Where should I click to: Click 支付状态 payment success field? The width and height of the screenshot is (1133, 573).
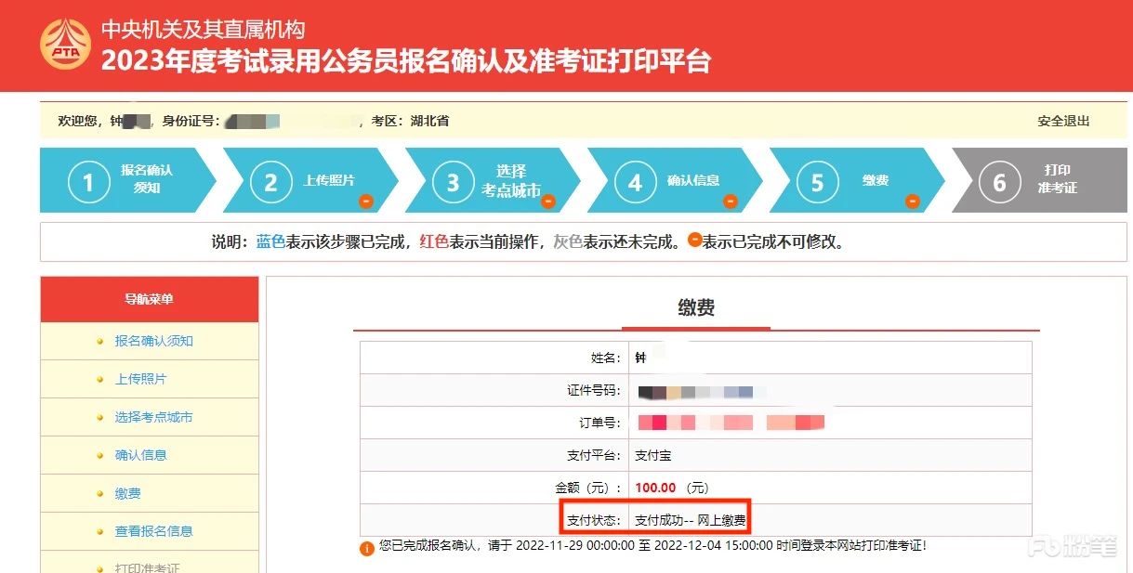pos(690,520)
